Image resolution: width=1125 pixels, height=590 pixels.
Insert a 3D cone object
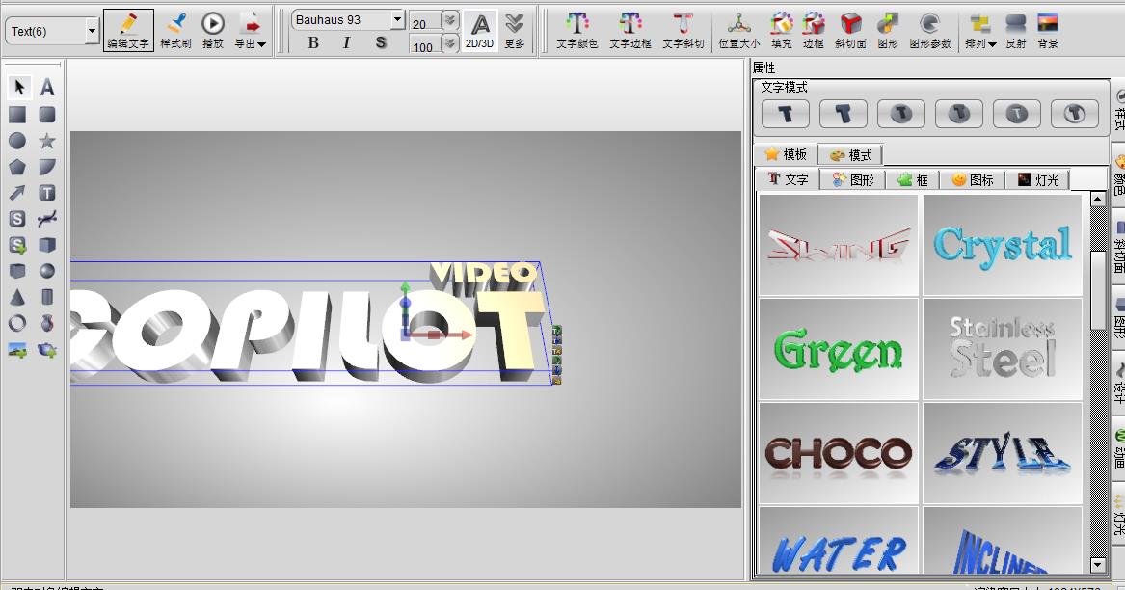(x=18, y=297)
